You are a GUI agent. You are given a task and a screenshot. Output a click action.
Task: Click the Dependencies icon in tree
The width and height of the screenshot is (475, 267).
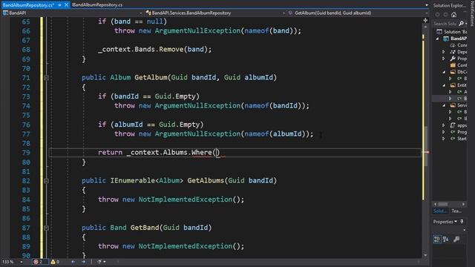453,52
